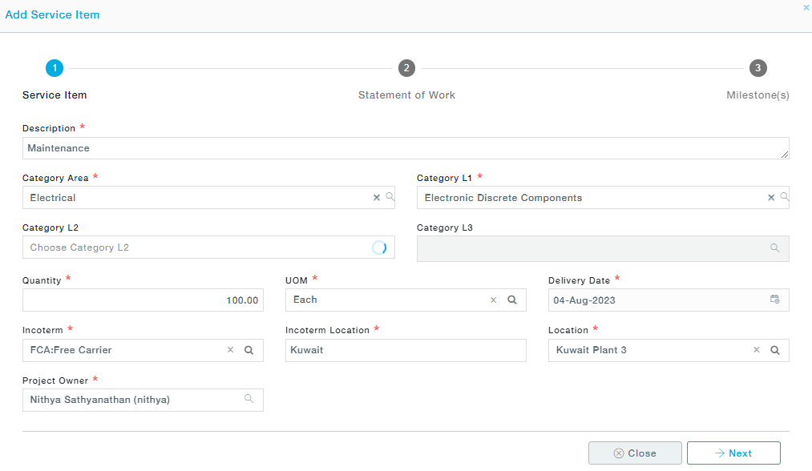Remove the Kuwait Plant 3 location
The image size is (812, 471).
[x=756, y=350]
